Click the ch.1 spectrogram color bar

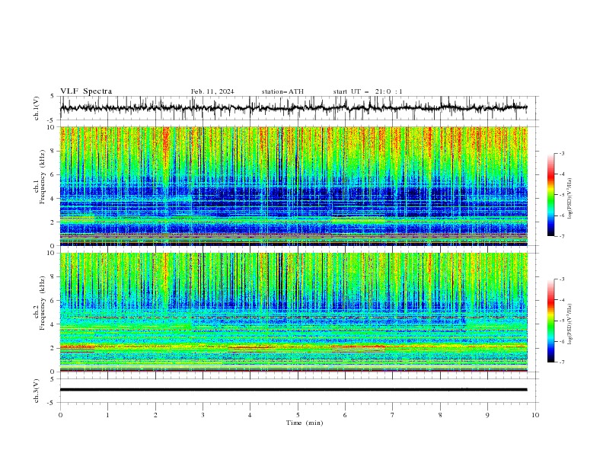pos(550,194)
